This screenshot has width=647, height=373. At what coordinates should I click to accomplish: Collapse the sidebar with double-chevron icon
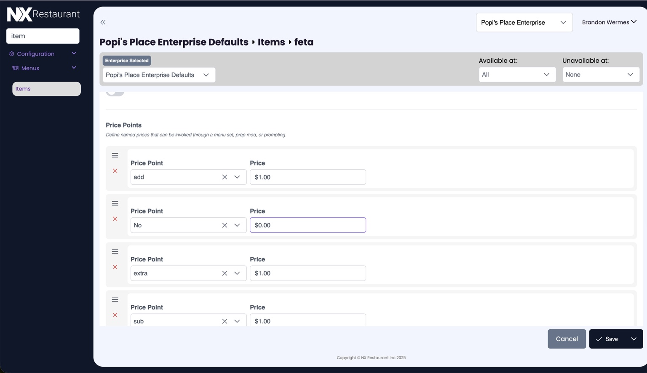(x=103, y=22)
